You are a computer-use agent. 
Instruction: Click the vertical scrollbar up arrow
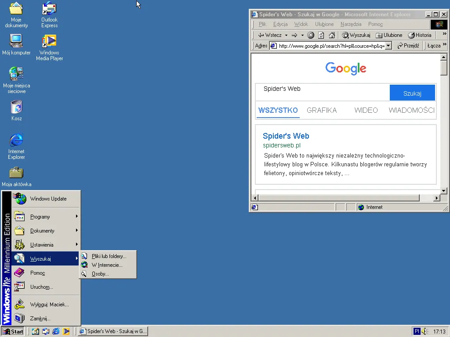click(444, 57)
